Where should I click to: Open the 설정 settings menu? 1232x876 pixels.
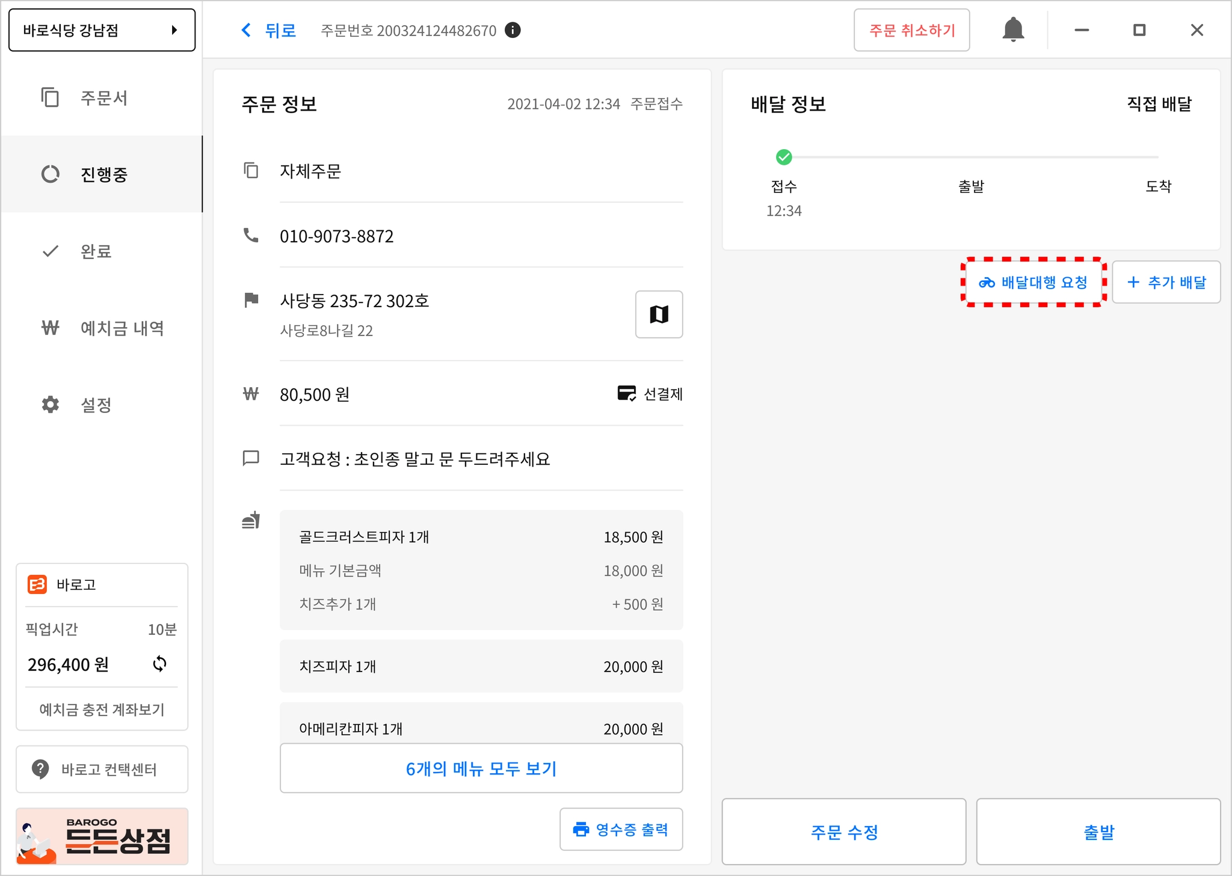[x=96, y=405]
